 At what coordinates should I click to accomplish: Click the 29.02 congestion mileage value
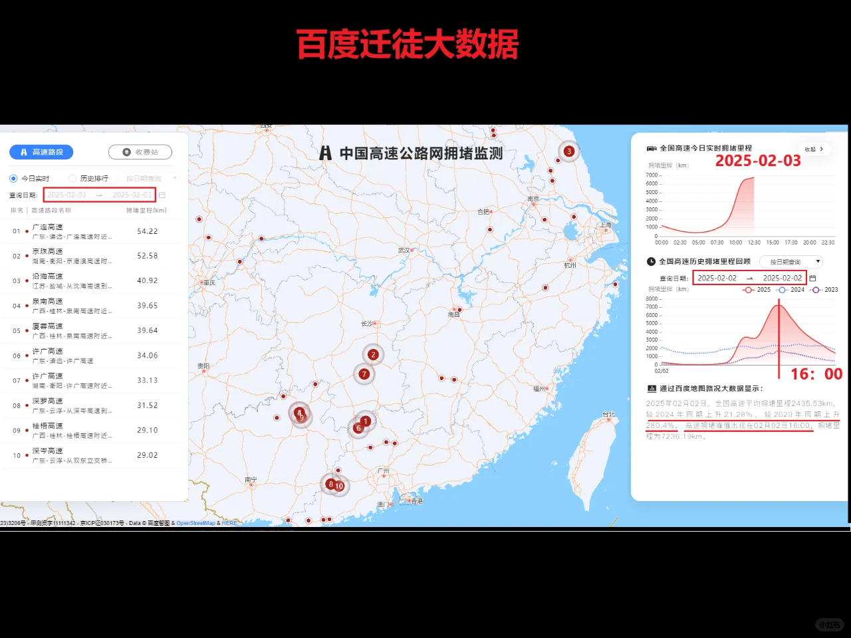148,455
